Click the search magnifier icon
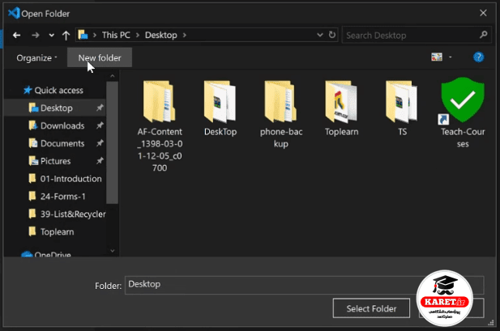The width and height of the screenshot is (500, 331). coord(484,35)
